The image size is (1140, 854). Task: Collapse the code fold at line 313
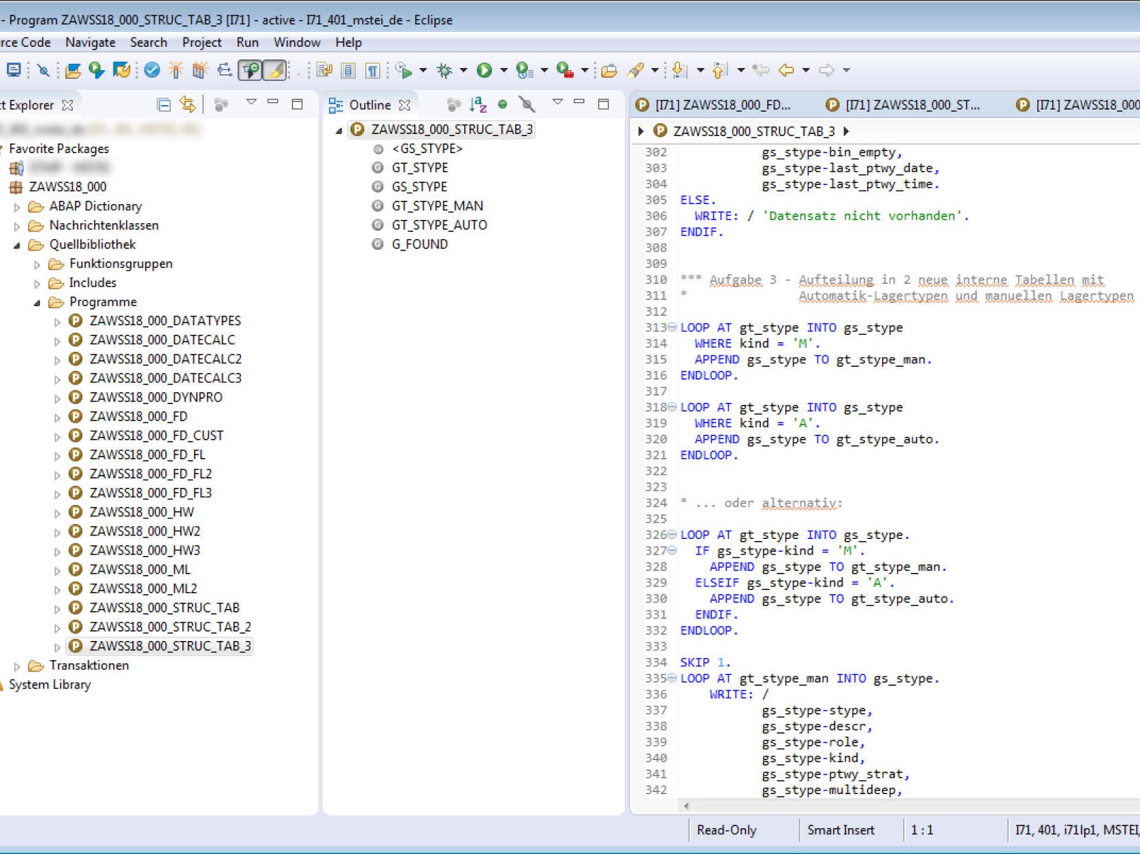tap(672, 327)
